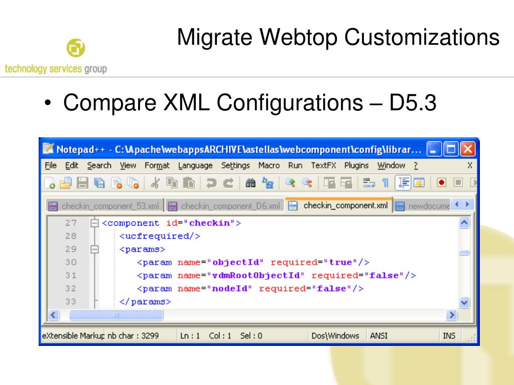This screenshot has width=514, height=385.
Task: Select the checkin_component.xml tab
Action: [339, 205]
